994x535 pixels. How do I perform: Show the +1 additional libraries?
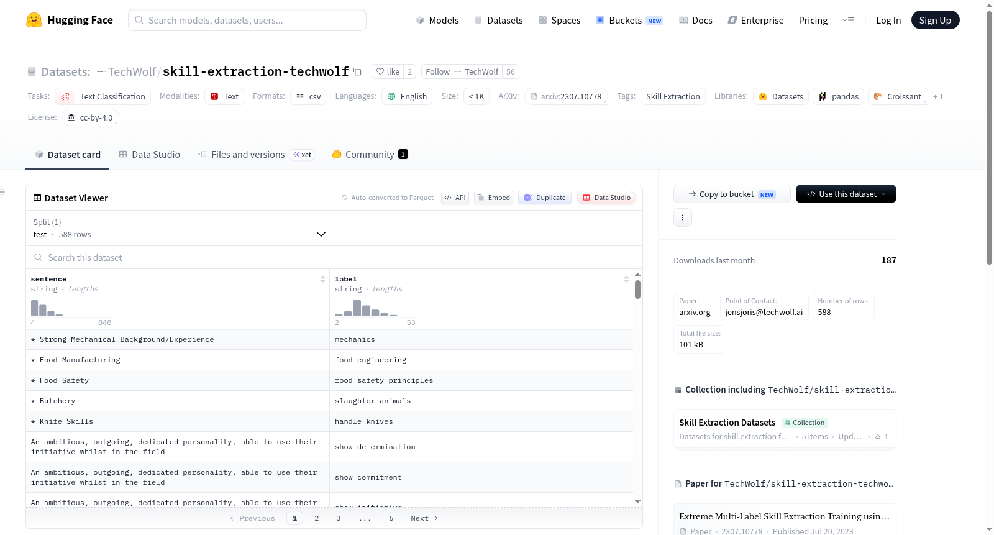[938, 96]
